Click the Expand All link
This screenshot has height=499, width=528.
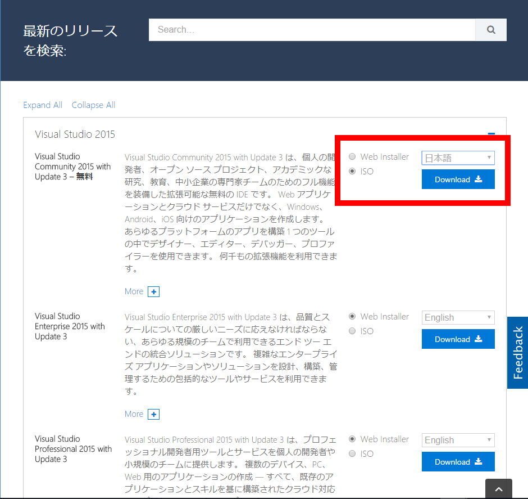43,105
